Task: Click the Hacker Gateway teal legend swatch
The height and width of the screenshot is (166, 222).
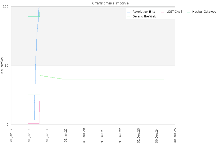Action: (188, 12)
